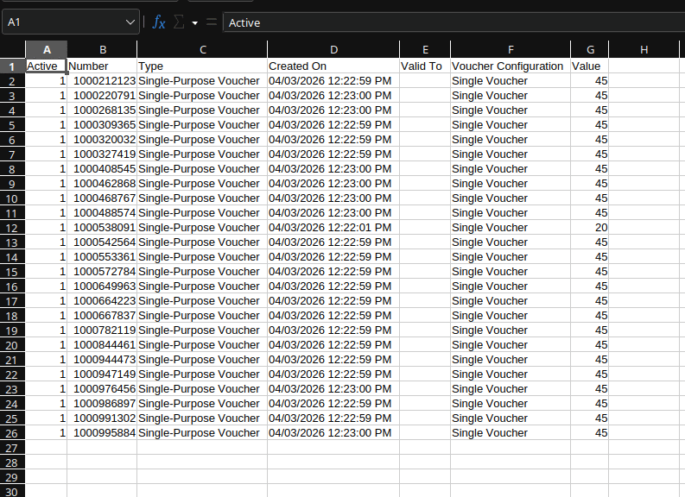The image size is (685, 497).
Task: Click the Active header cell
Action: click(47, 66)
